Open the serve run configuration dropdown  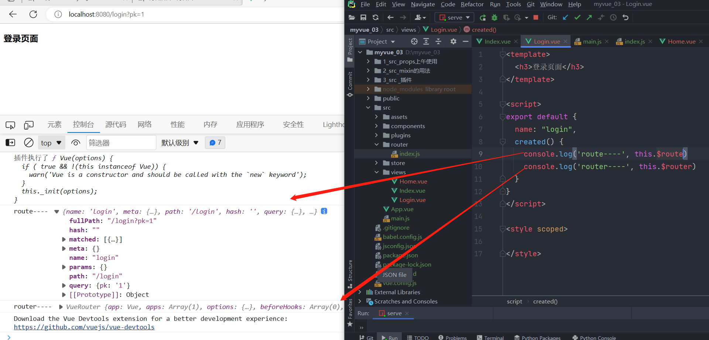(454, 17)
